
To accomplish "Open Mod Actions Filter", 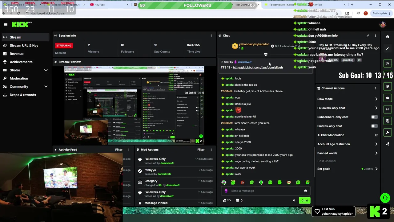I will 201,150.
